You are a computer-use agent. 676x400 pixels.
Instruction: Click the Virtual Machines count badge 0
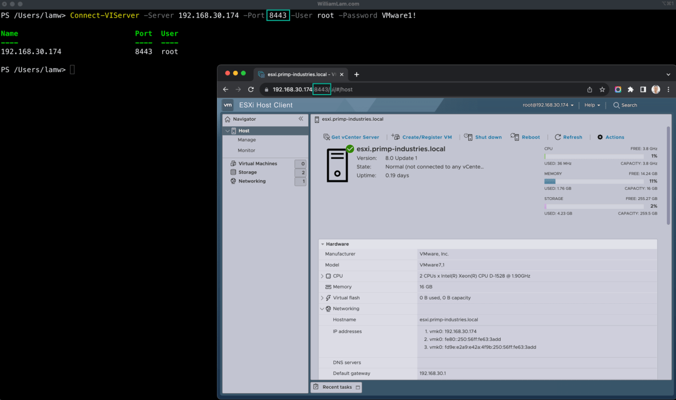(x=301, y=163)
